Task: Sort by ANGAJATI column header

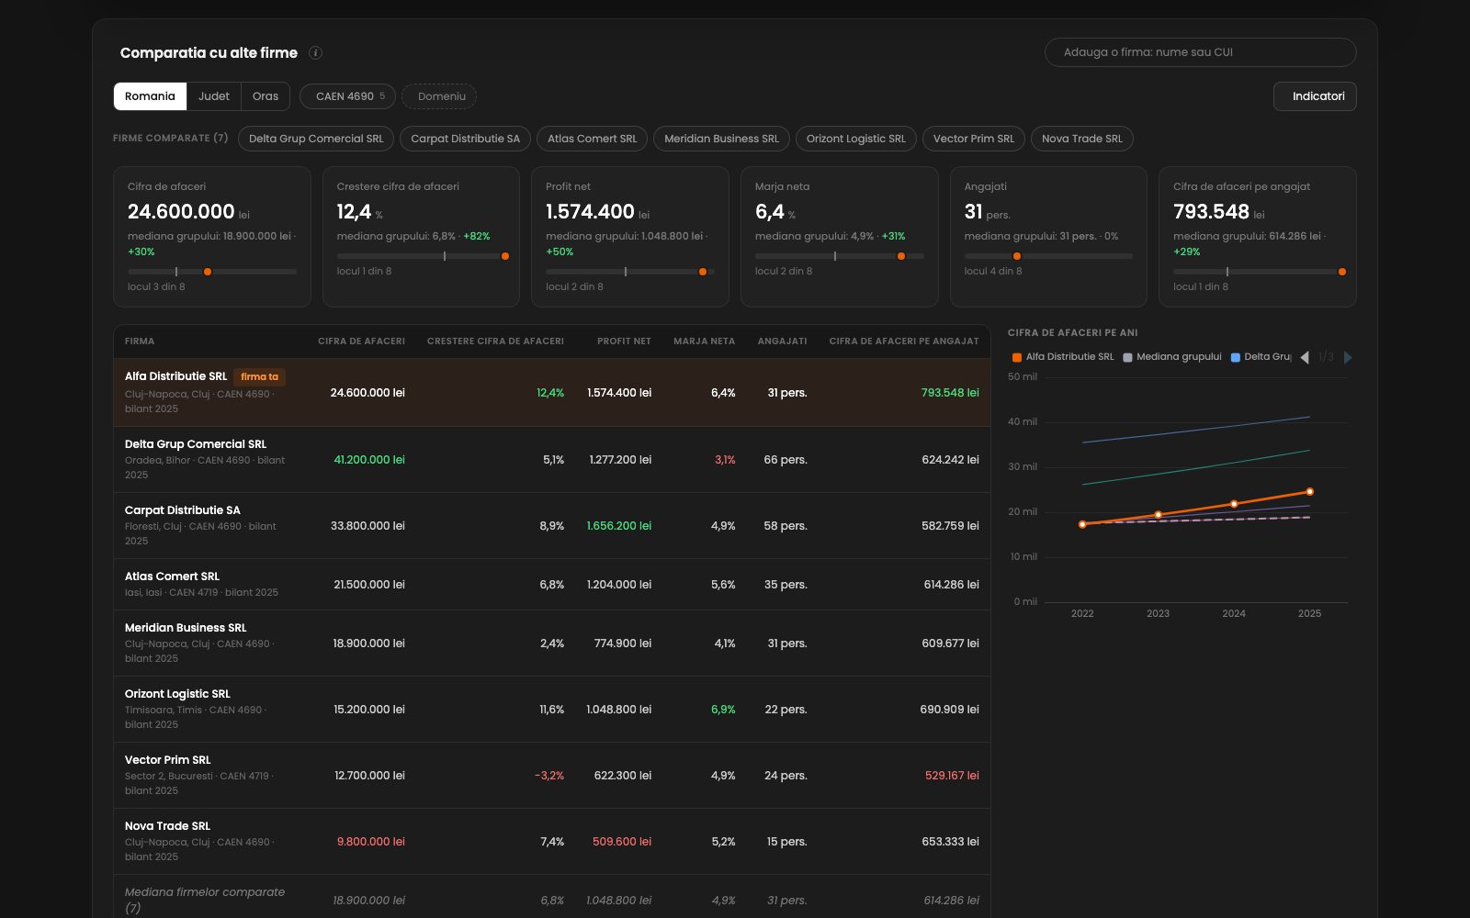Action: tap(782, 341)
